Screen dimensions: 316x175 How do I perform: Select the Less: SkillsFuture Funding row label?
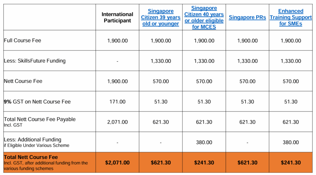click(35, 61)
